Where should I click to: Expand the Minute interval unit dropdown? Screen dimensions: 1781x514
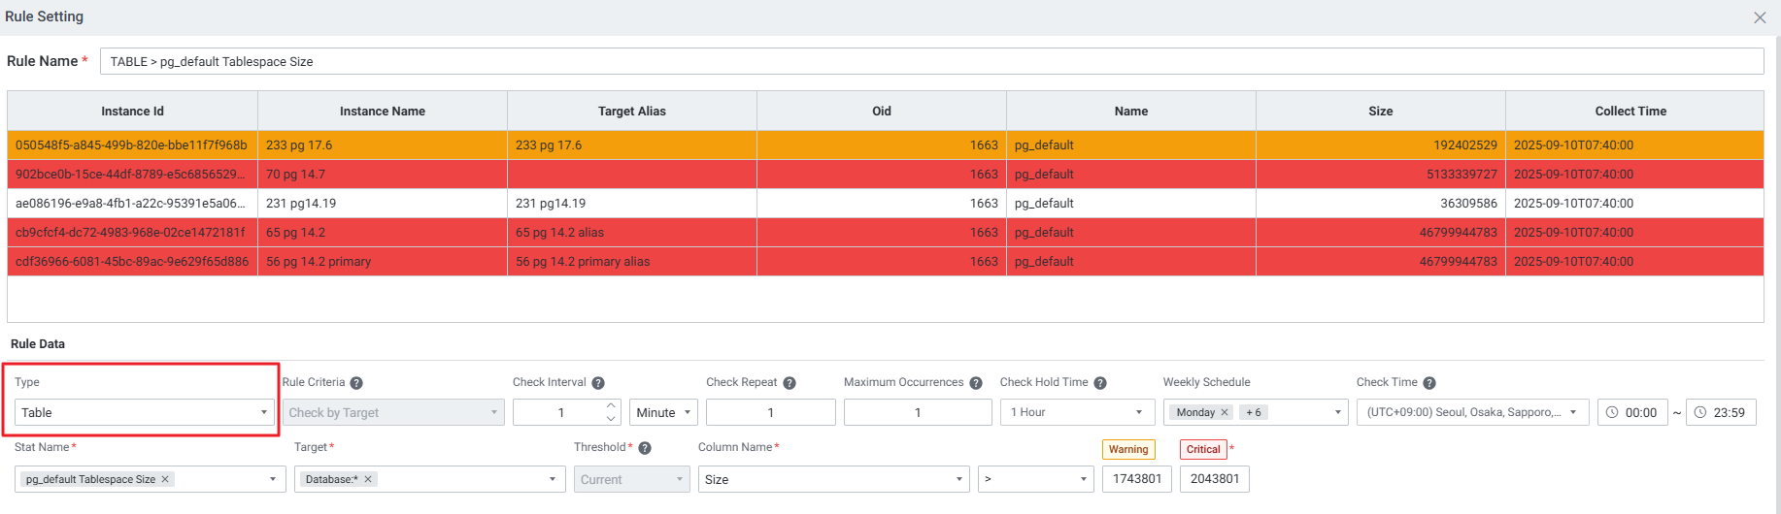tap(663, 412)
